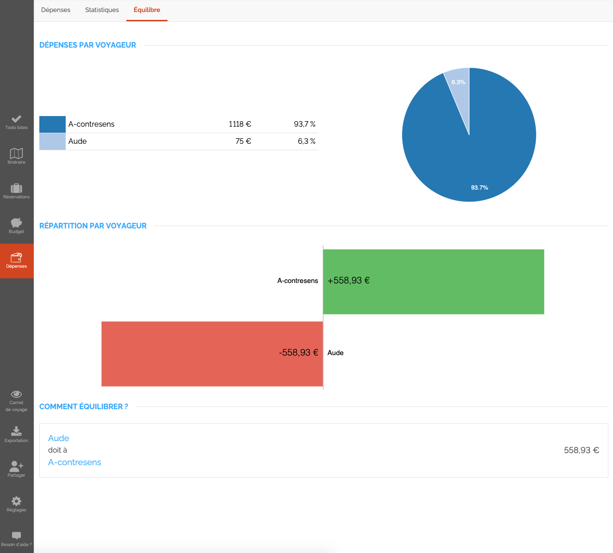Switch to the Statistiques tab
Image resolution: width=613 pixels, height=553 pixels.
tap(102, 10)
